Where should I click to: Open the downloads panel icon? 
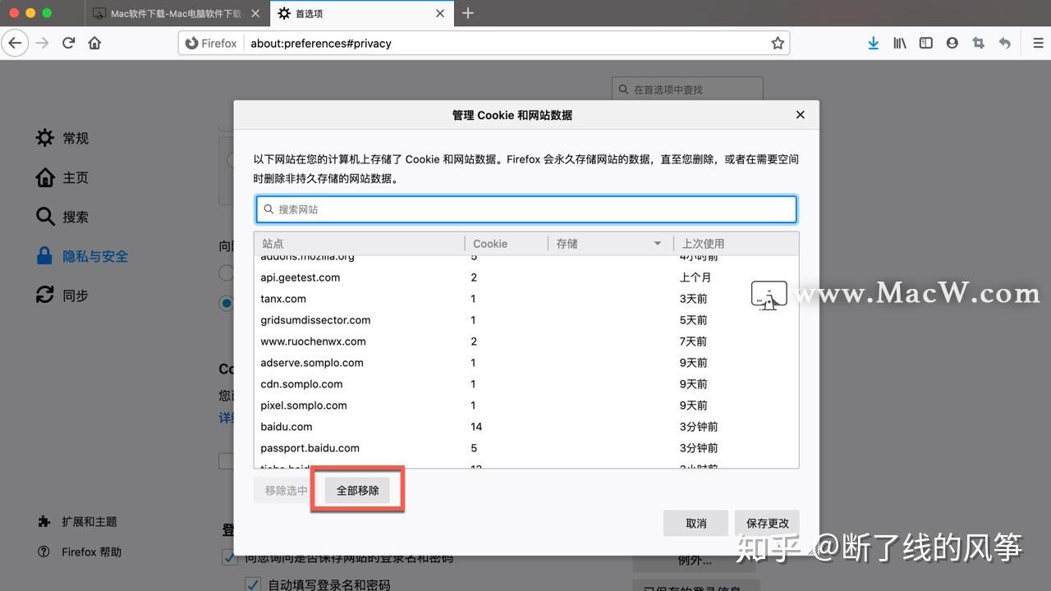pos(873,43)
